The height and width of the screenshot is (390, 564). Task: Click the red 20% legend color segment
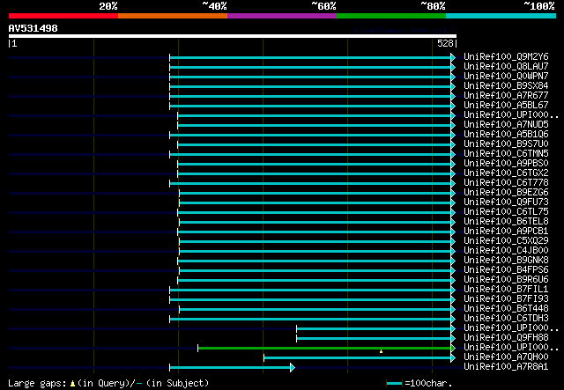pos(63,16)
